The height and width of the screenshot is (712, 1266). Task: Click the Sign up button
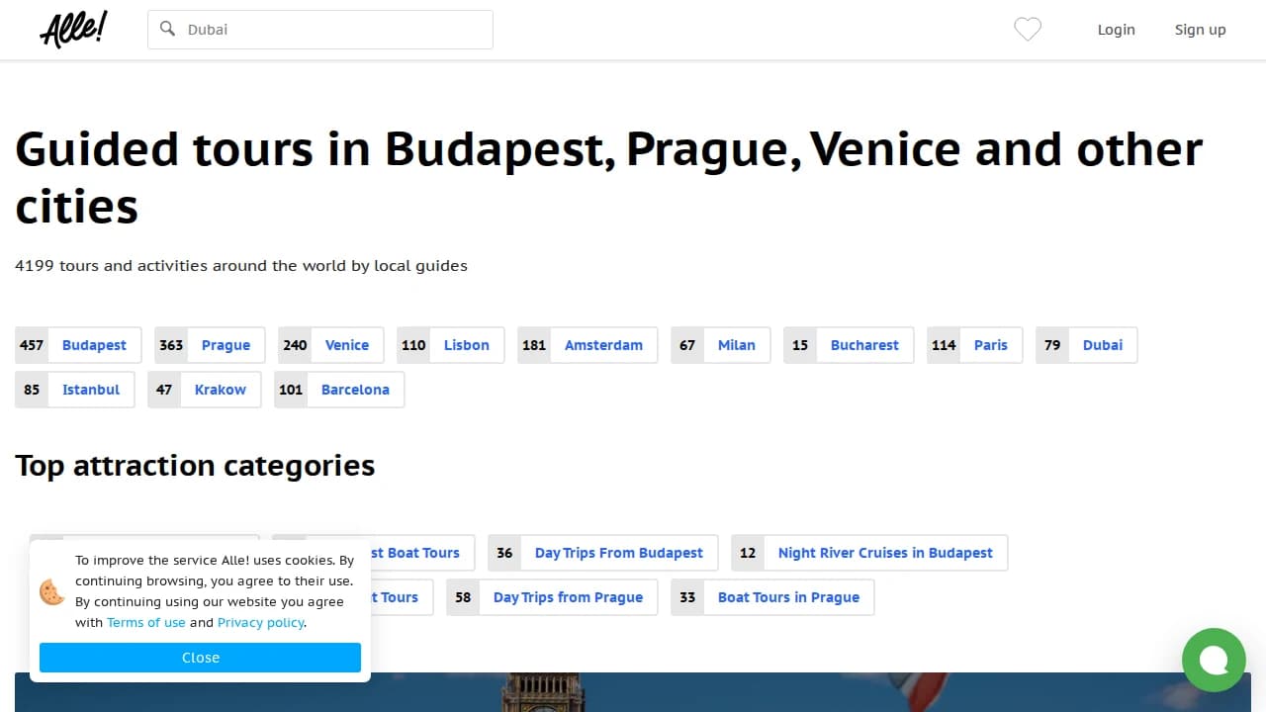click(1200, 30)
